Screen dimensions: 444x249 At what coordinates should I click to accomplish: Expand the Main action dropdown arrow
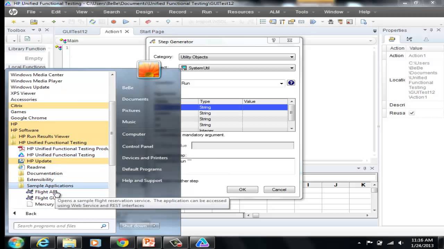(x=371, y=40)
